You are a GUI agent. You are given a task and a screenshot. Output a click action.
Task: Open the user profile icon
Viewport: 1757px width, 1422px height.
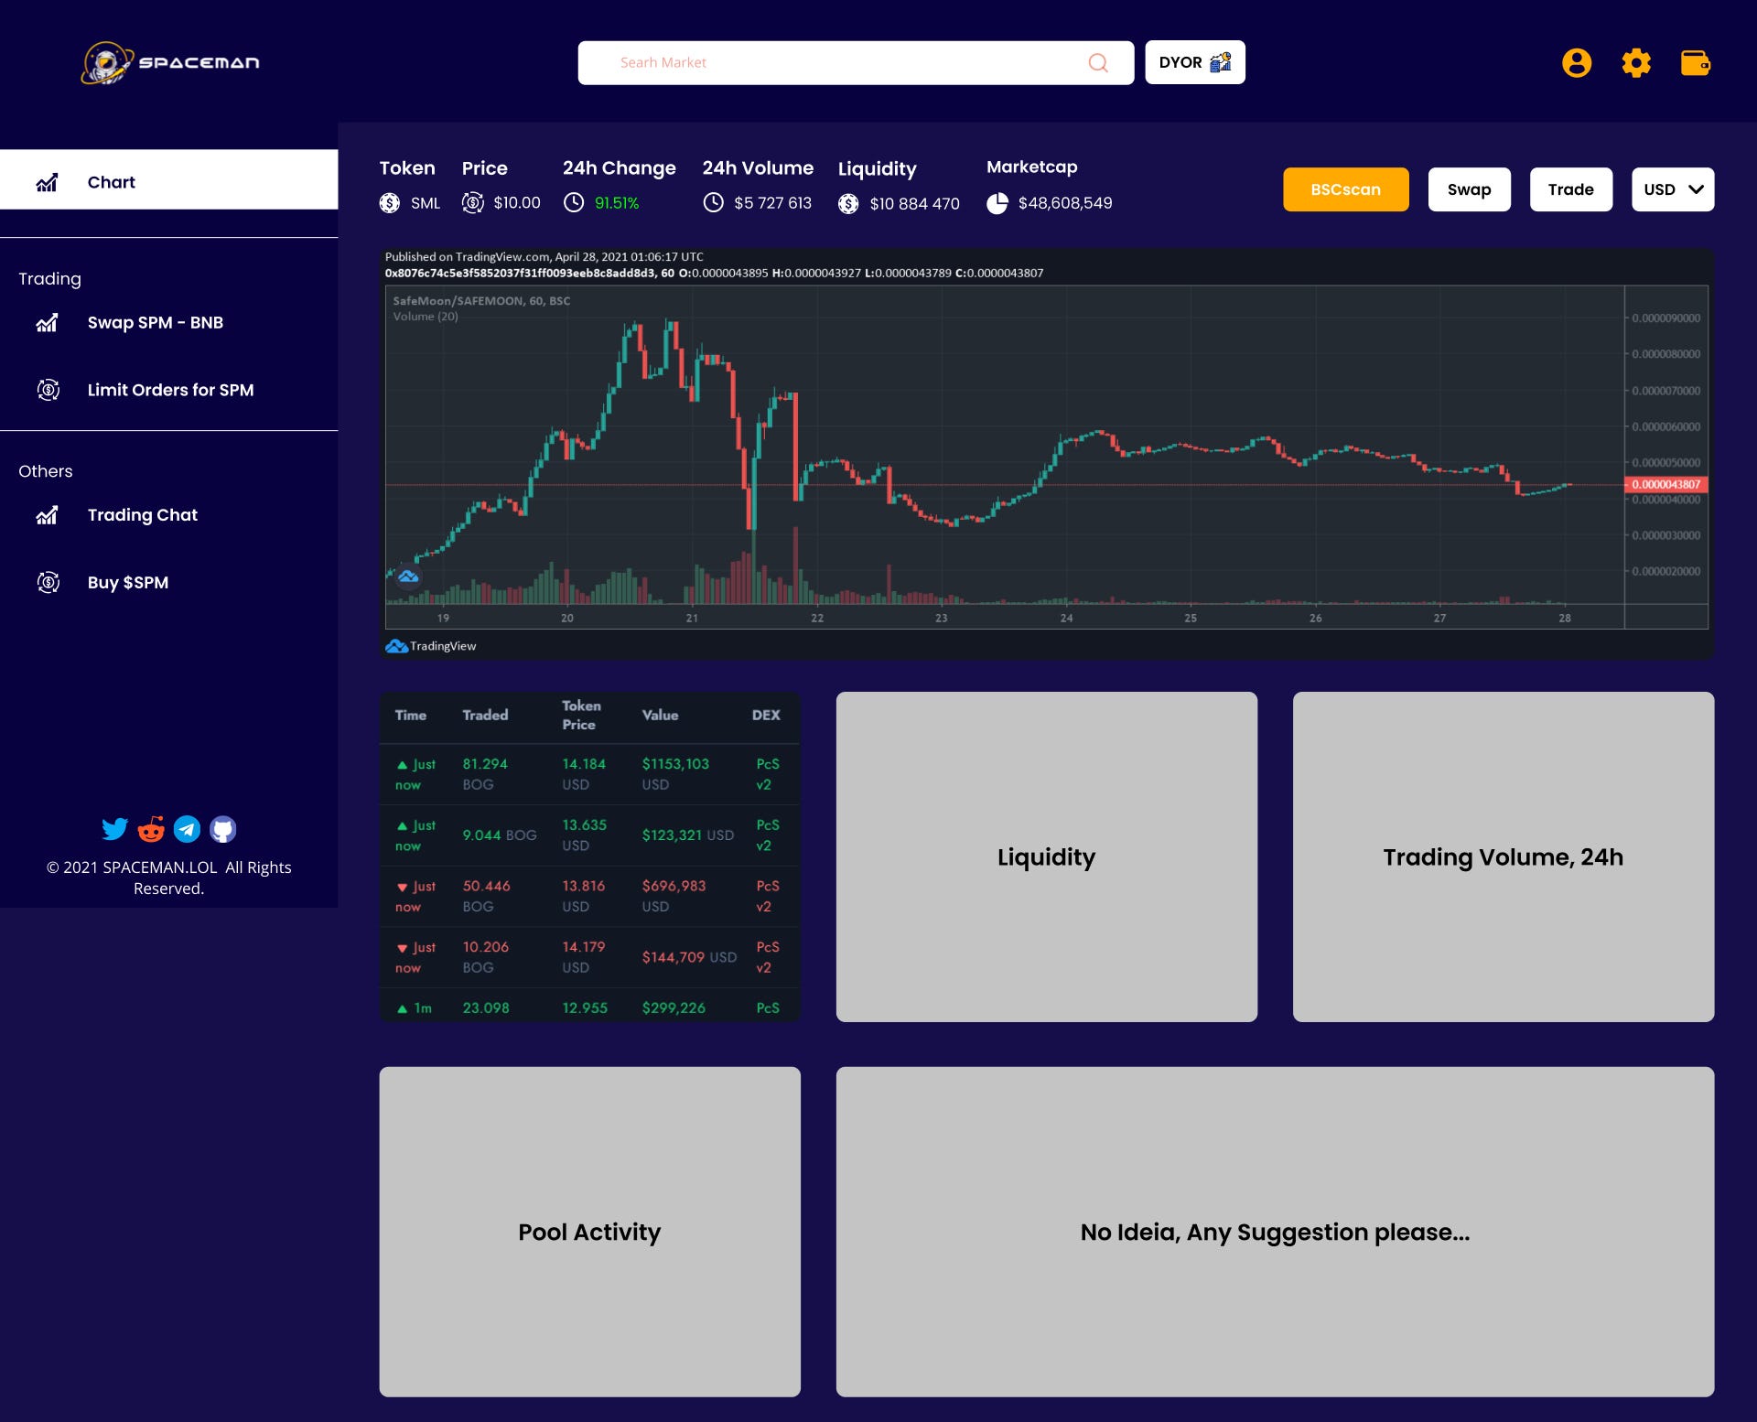[x=1577, y=62]
